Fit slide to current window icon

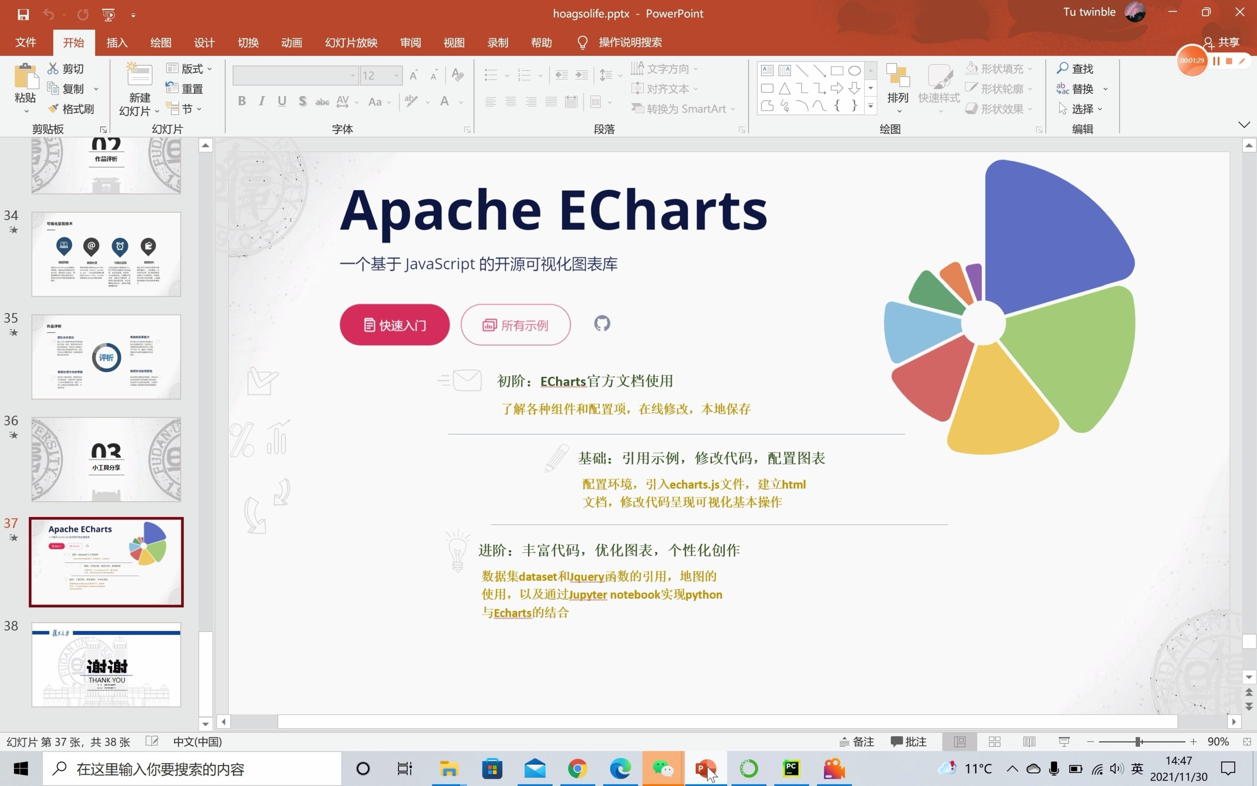(1246, 742)
